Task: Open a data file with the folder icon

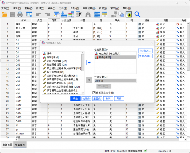Action: 4,15
